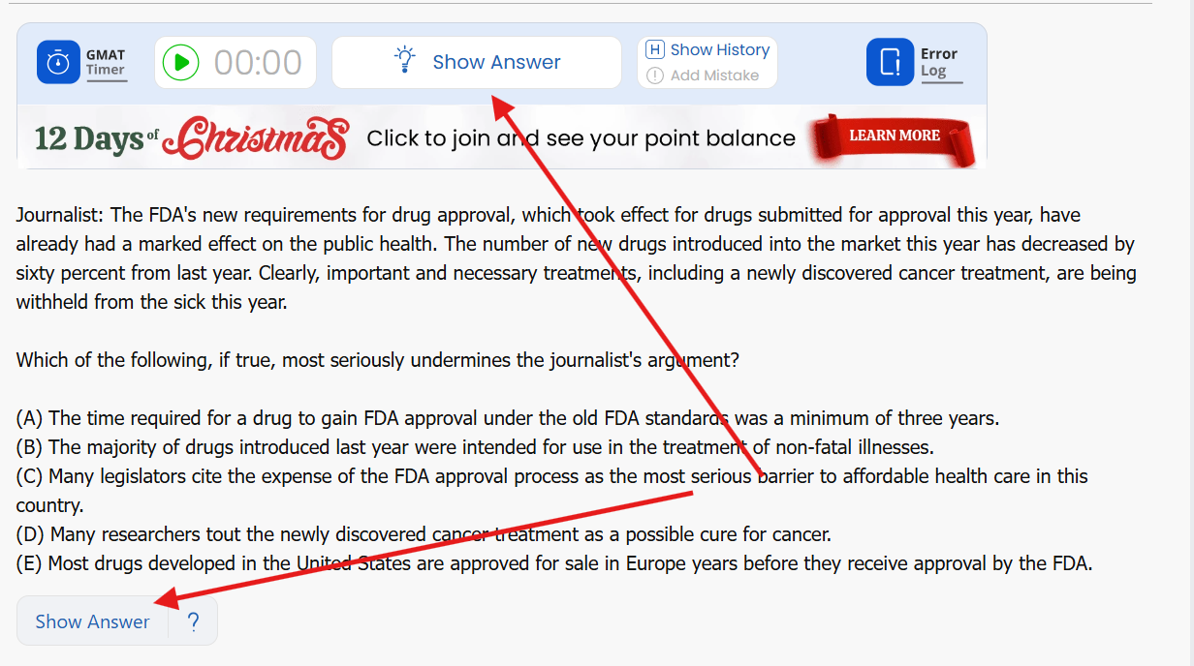Viewport: 1194px width, 666px height.
Task: Open the Show History text link
Action: tap(719, 49)
